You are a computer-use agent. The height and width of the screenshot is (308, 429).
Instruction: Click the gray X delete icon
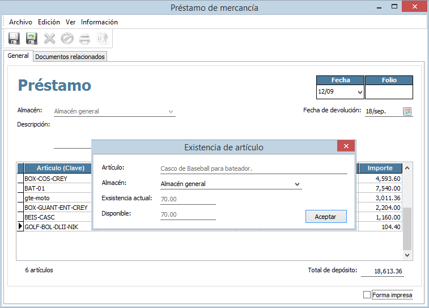click(50, 39)
